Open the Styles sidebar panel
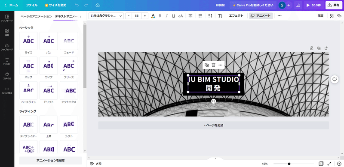The image size is (344, 167). click(x=7, y=76)
